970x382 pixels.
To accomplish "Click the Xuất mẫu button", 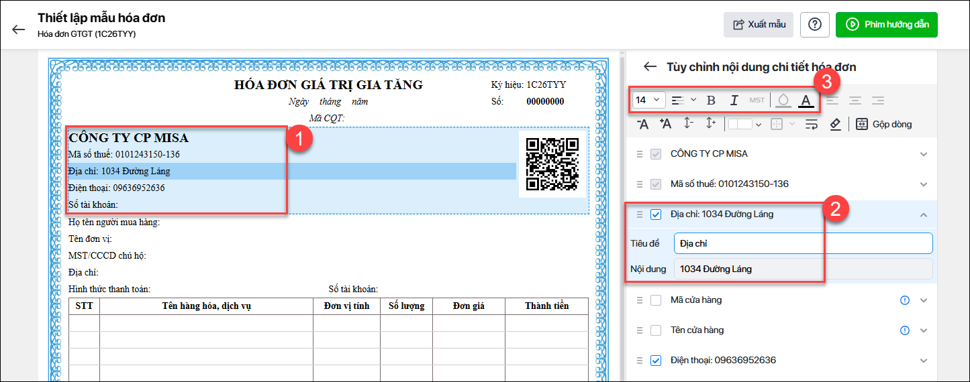I will coord(759,25).
